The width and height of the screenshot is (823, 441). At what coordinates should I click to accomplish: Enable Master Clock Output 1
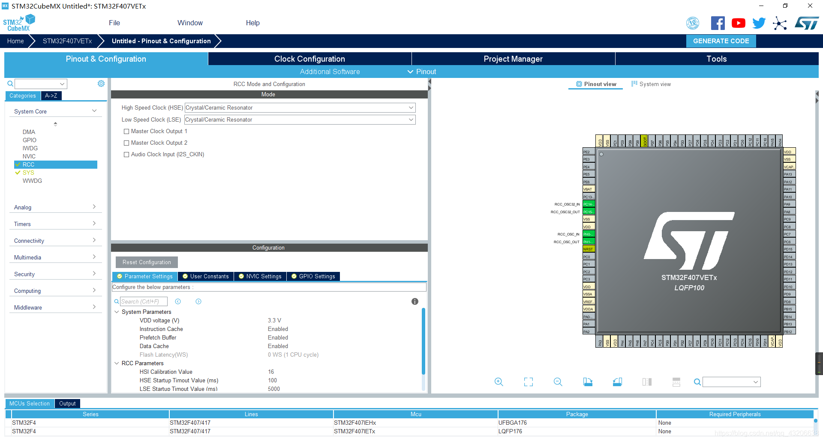tap(126, 131)
